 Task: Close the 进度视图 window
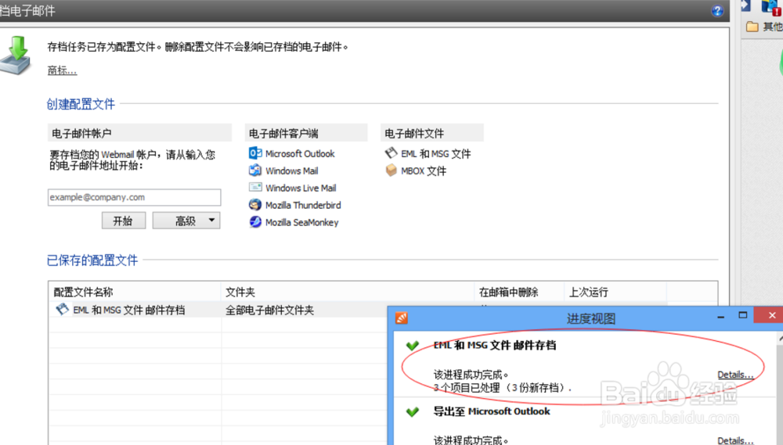tap(772, 315)
